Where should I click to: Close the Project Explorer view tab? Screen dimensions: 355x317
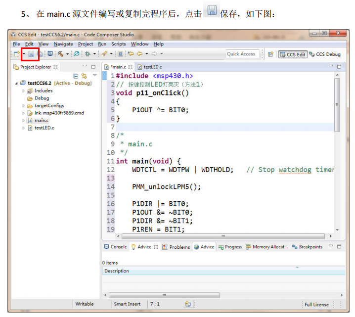pyautogui.click(x=55, y=67)
